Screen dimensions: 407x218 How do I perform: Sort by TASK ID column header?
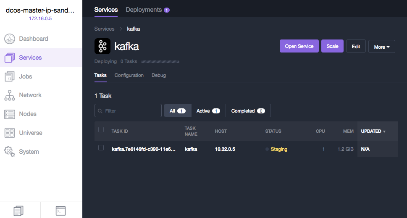(x=120, y=131)
